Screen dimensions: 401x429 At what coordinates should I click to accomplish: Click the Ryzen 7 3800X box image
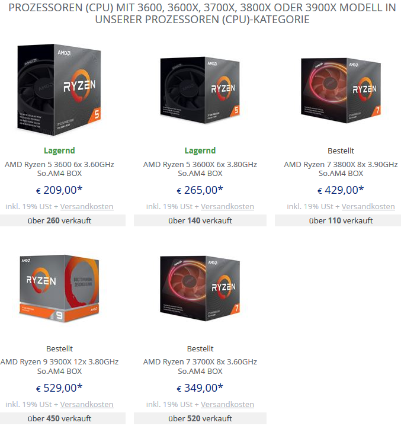[341, 89]
